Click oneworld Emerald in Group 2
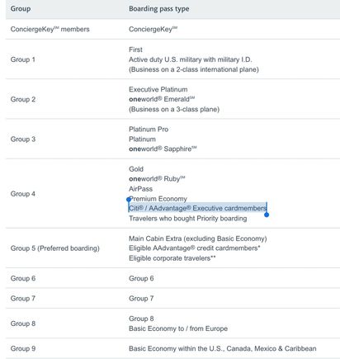This screenshot has height=359, width=340. (162, 99)
